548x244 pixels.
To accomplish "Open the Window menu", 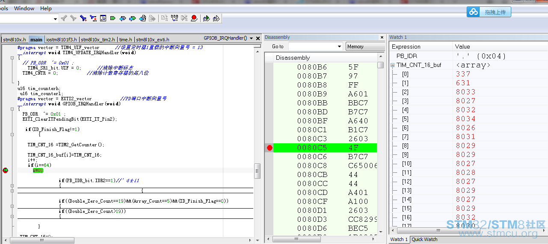I will click(x=24, y=8).
